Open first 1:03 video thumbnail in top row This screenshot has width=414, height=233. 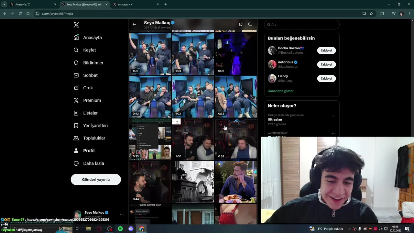(150, 54)
